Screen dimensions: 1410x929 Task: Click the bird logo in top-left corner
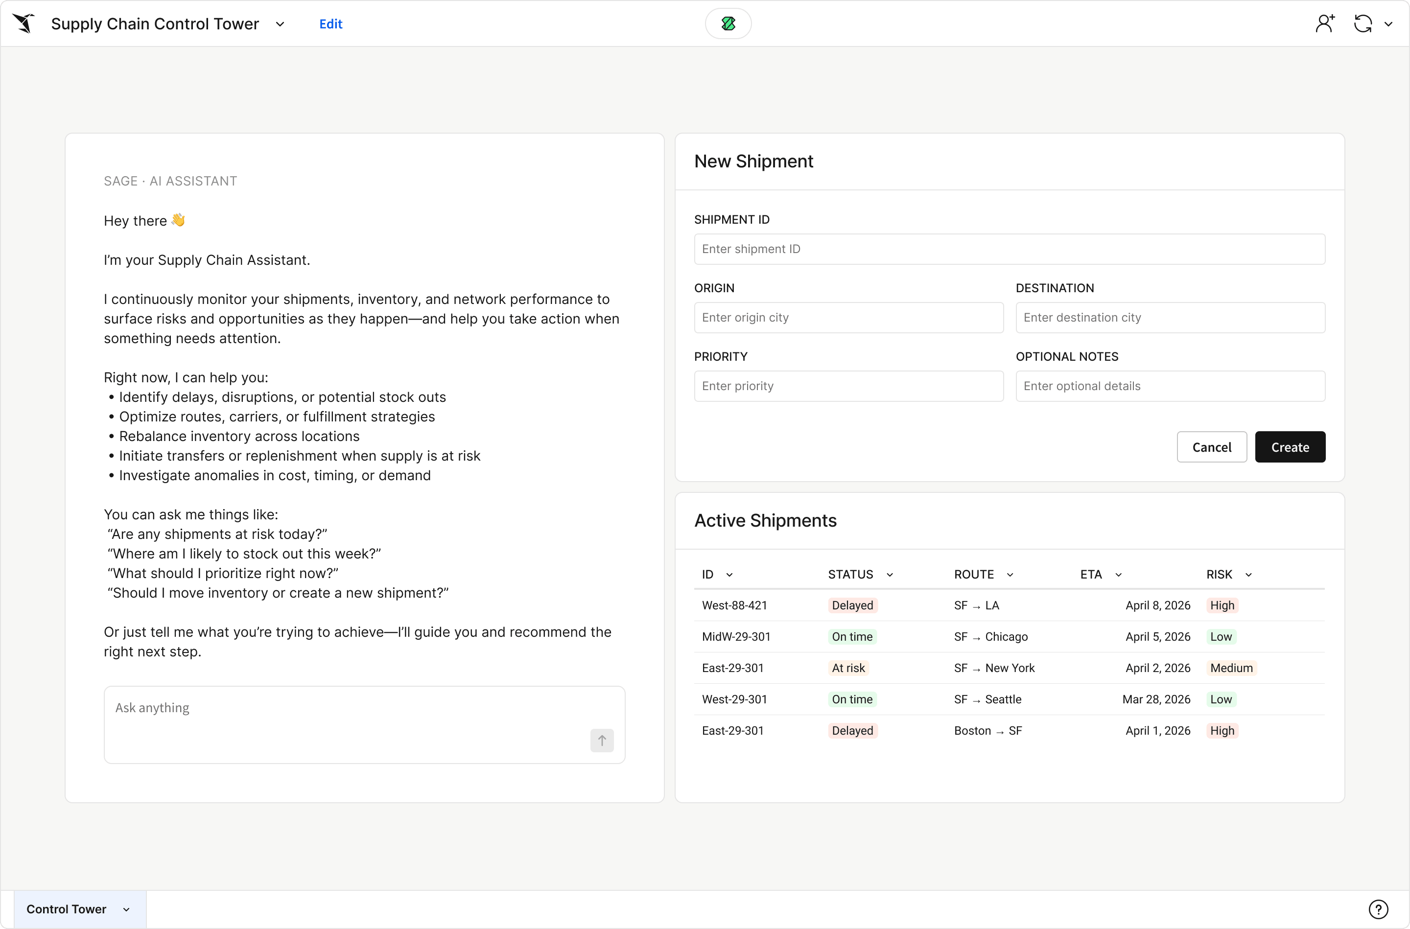tap(24, 23)
